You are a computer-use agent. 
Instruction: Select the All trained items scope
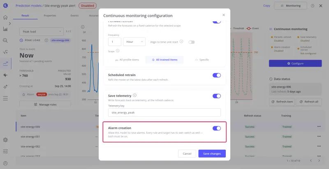click(164, 60)
